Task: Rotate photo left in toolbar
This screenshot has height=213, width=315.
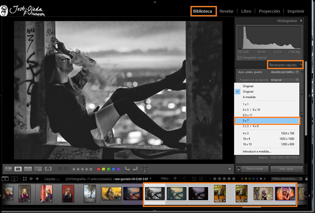Action: click(127, 169)
